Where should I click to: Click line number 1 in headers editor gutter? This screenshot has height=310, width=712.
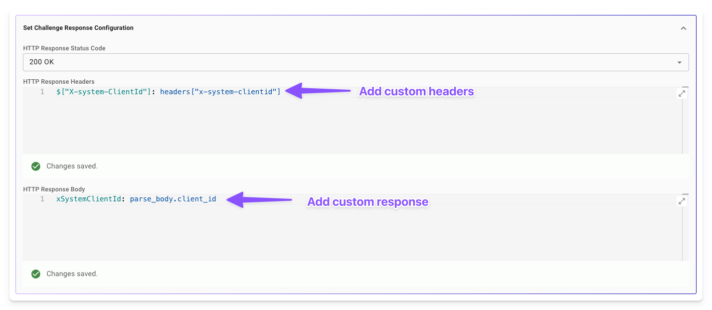pyautogui.click(x=42, y=92)
